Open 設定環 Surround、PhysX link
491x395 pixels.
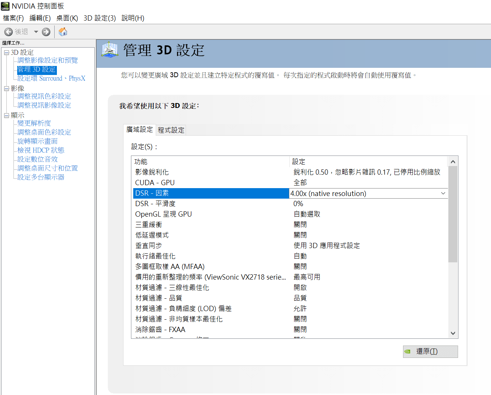[x=51, y=78]
